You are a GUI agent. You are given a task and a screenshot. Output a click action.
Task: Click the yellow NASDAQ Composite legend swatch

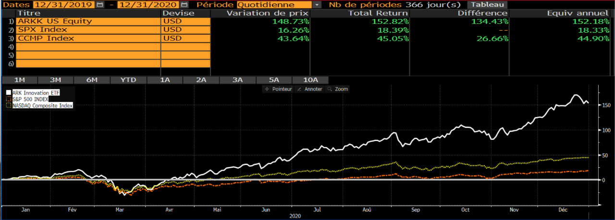pos(9,105)
